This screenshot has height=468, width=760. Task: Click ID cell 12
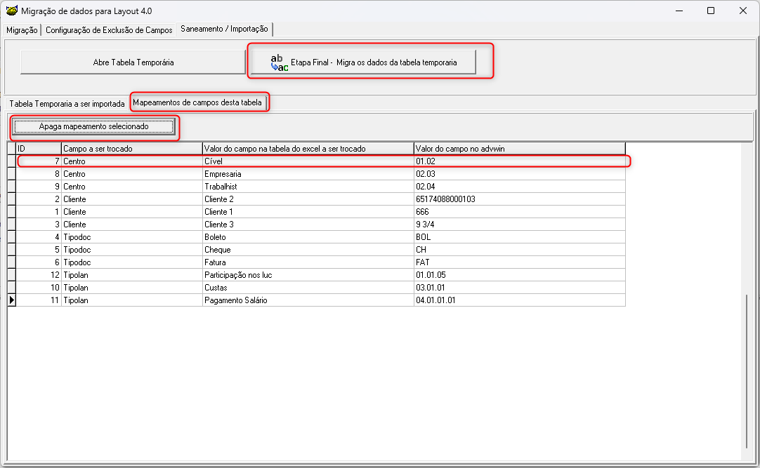click(x=39, y=274)
